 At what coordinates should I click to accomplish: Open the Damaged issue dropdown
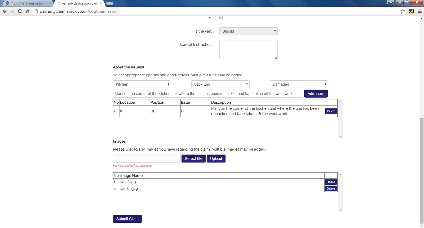(x=299, y=84)
